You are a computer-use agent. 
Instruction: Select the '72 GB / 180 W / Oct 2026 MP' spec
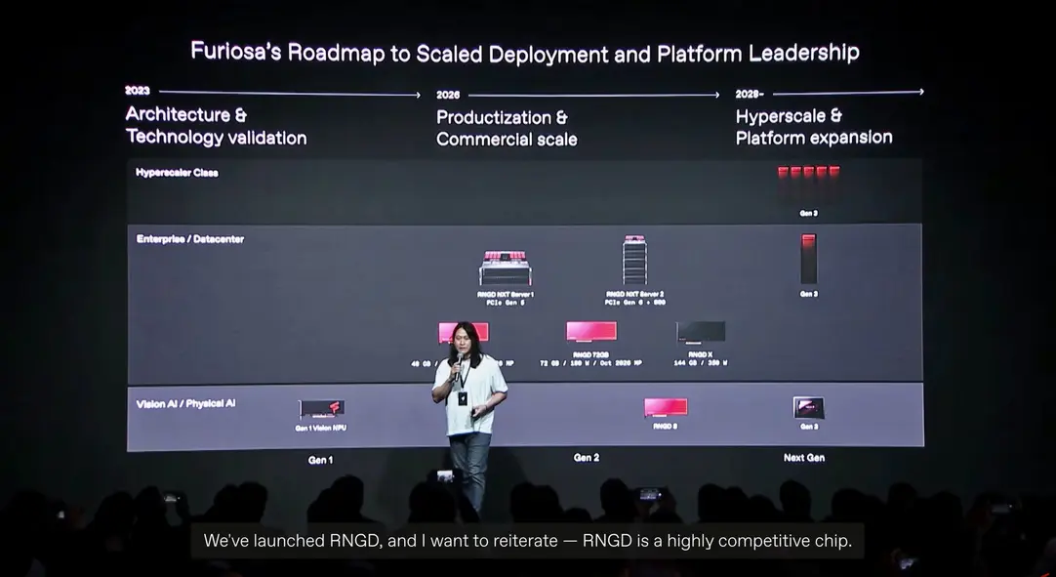click(590, 362)
